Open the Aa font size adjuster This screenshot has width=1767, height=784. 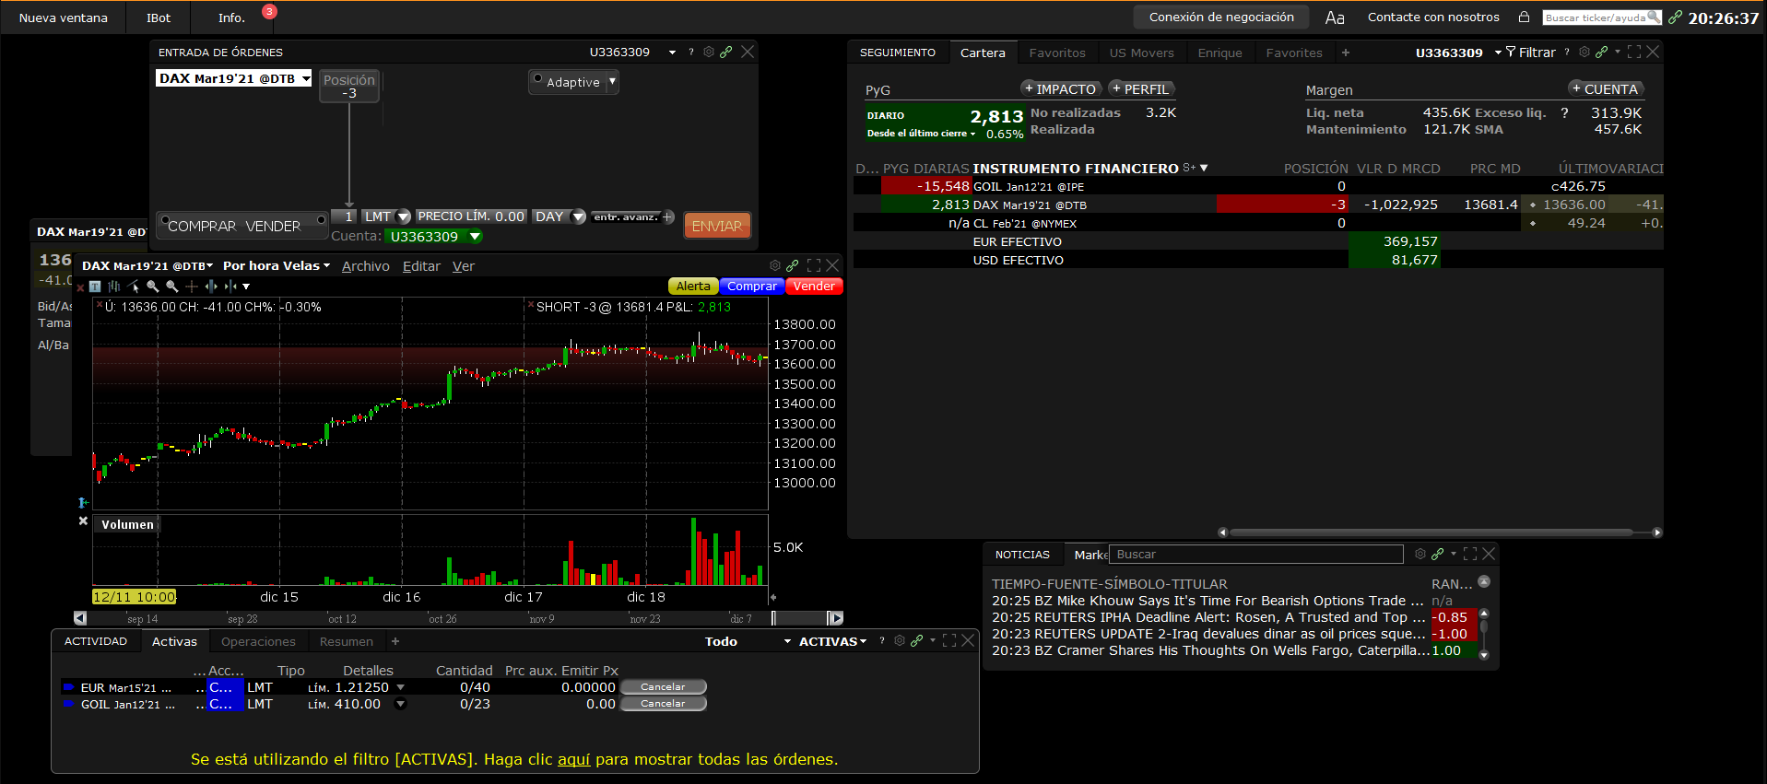point(1334,18)
